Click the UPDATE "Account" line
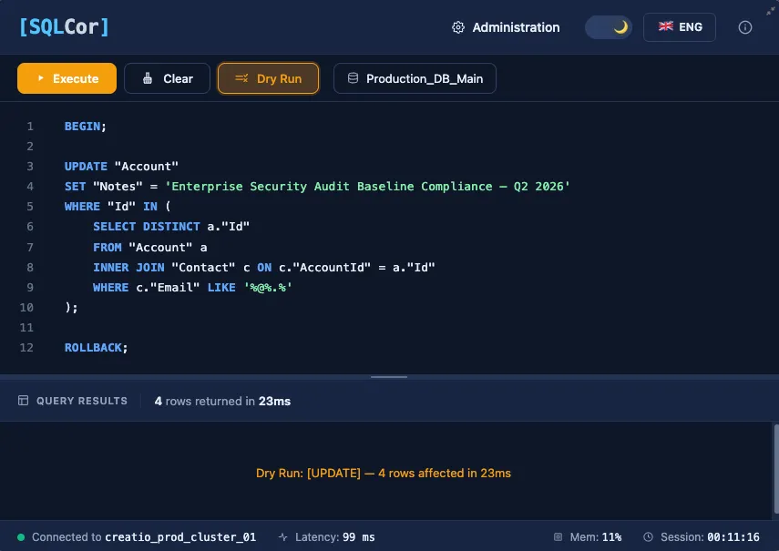The image size is (779, 551). [x=121, y=167]
